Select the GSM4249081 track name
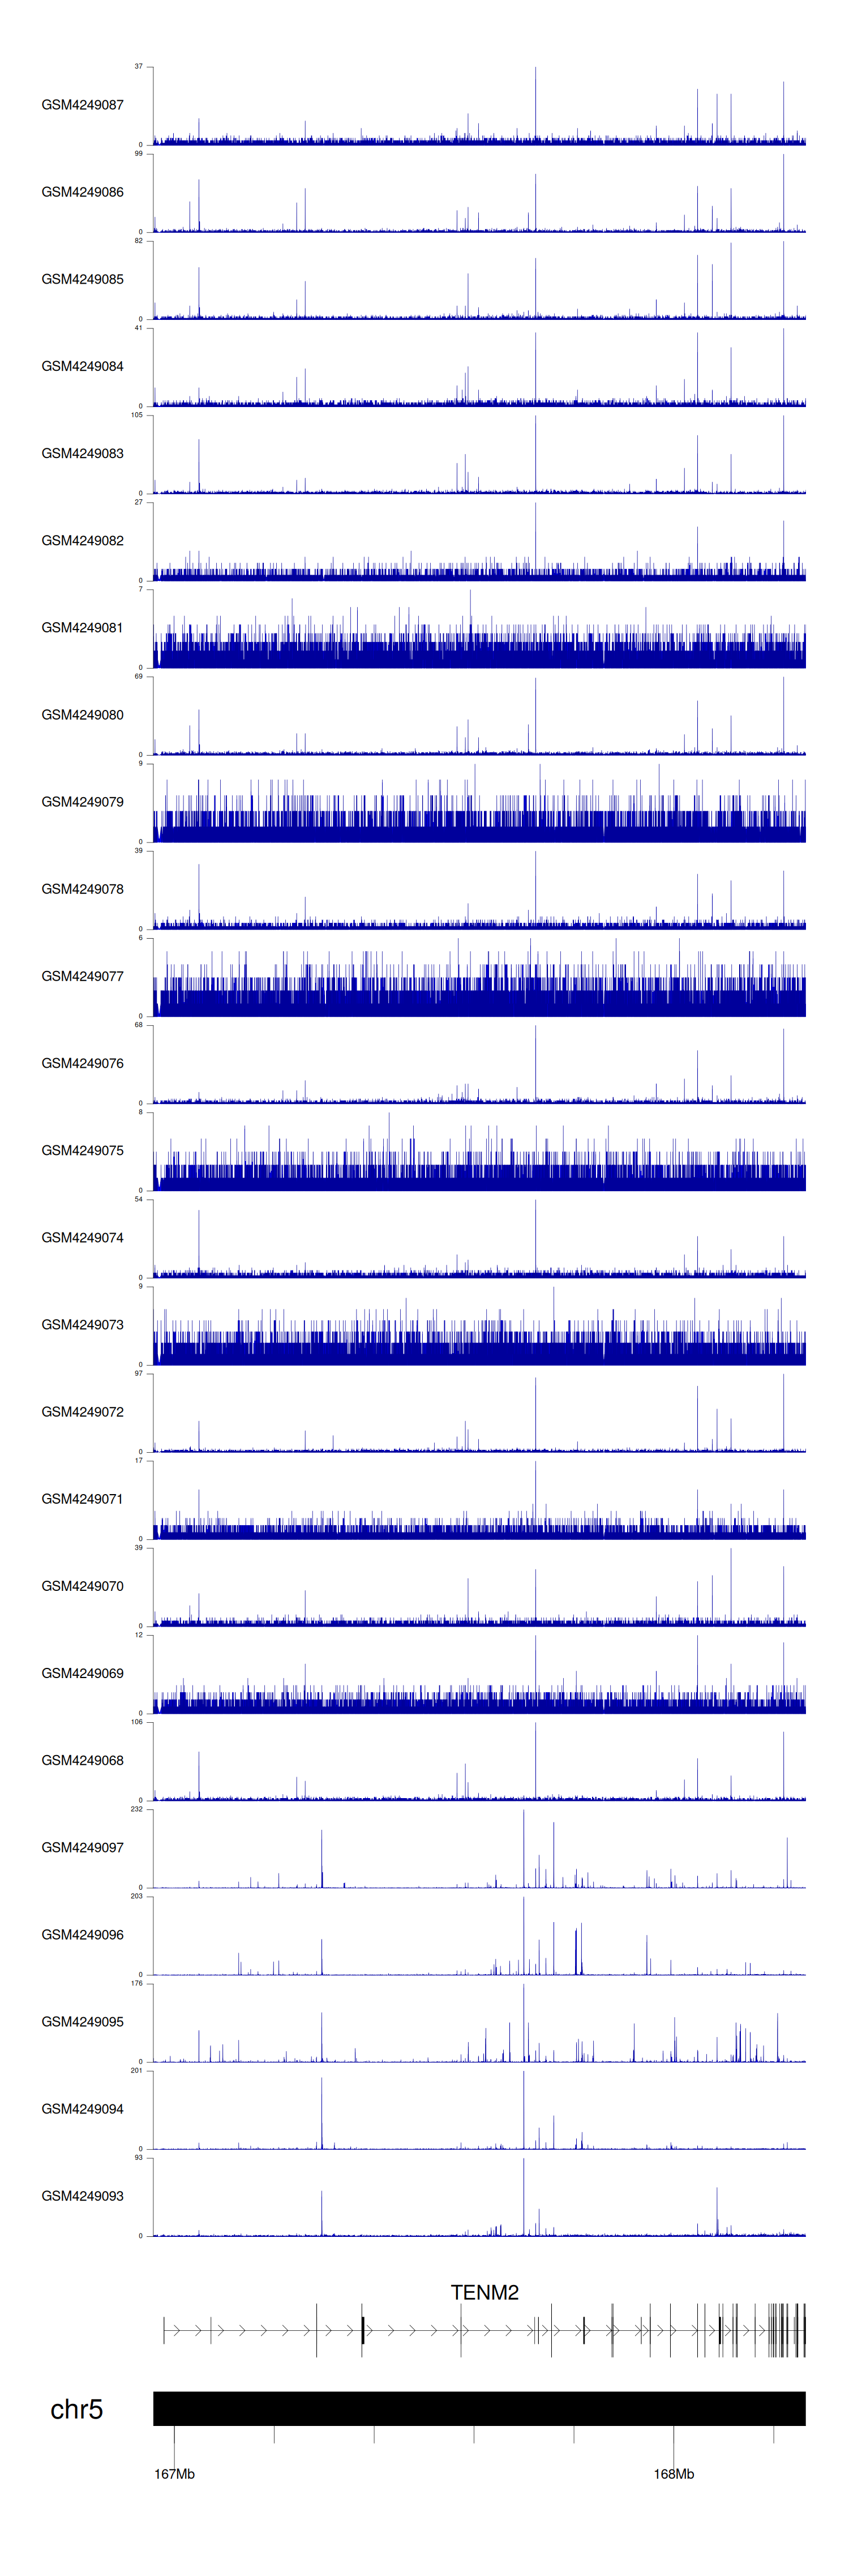Viewport: 849px width, 2576px height. click(82, 627)
